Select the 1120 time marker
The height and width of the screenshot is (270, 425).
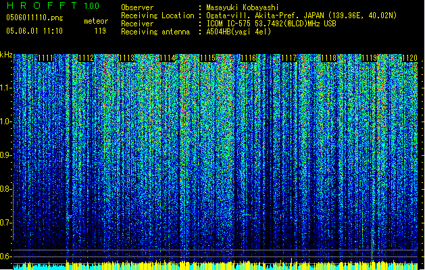pos(409,58)
